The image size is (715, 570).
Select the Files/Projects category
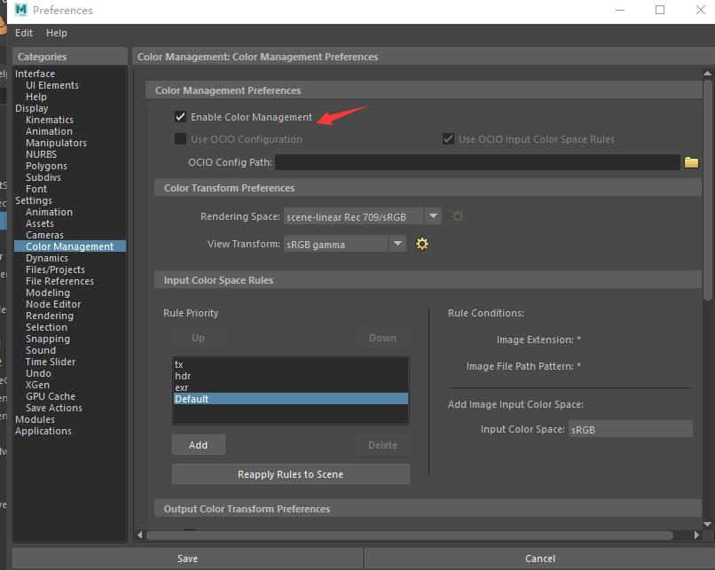pyautogui.click(x=55, y=269)
